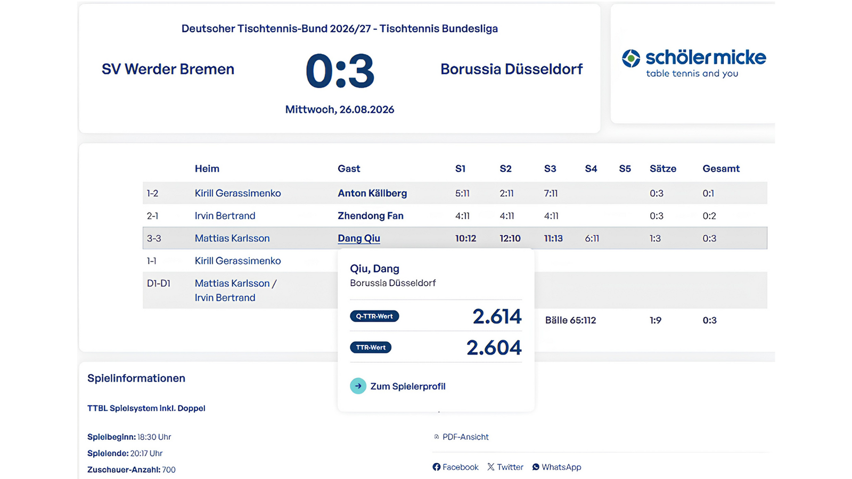
Task: Click the Facebook share icon
Action: (436, 467)
